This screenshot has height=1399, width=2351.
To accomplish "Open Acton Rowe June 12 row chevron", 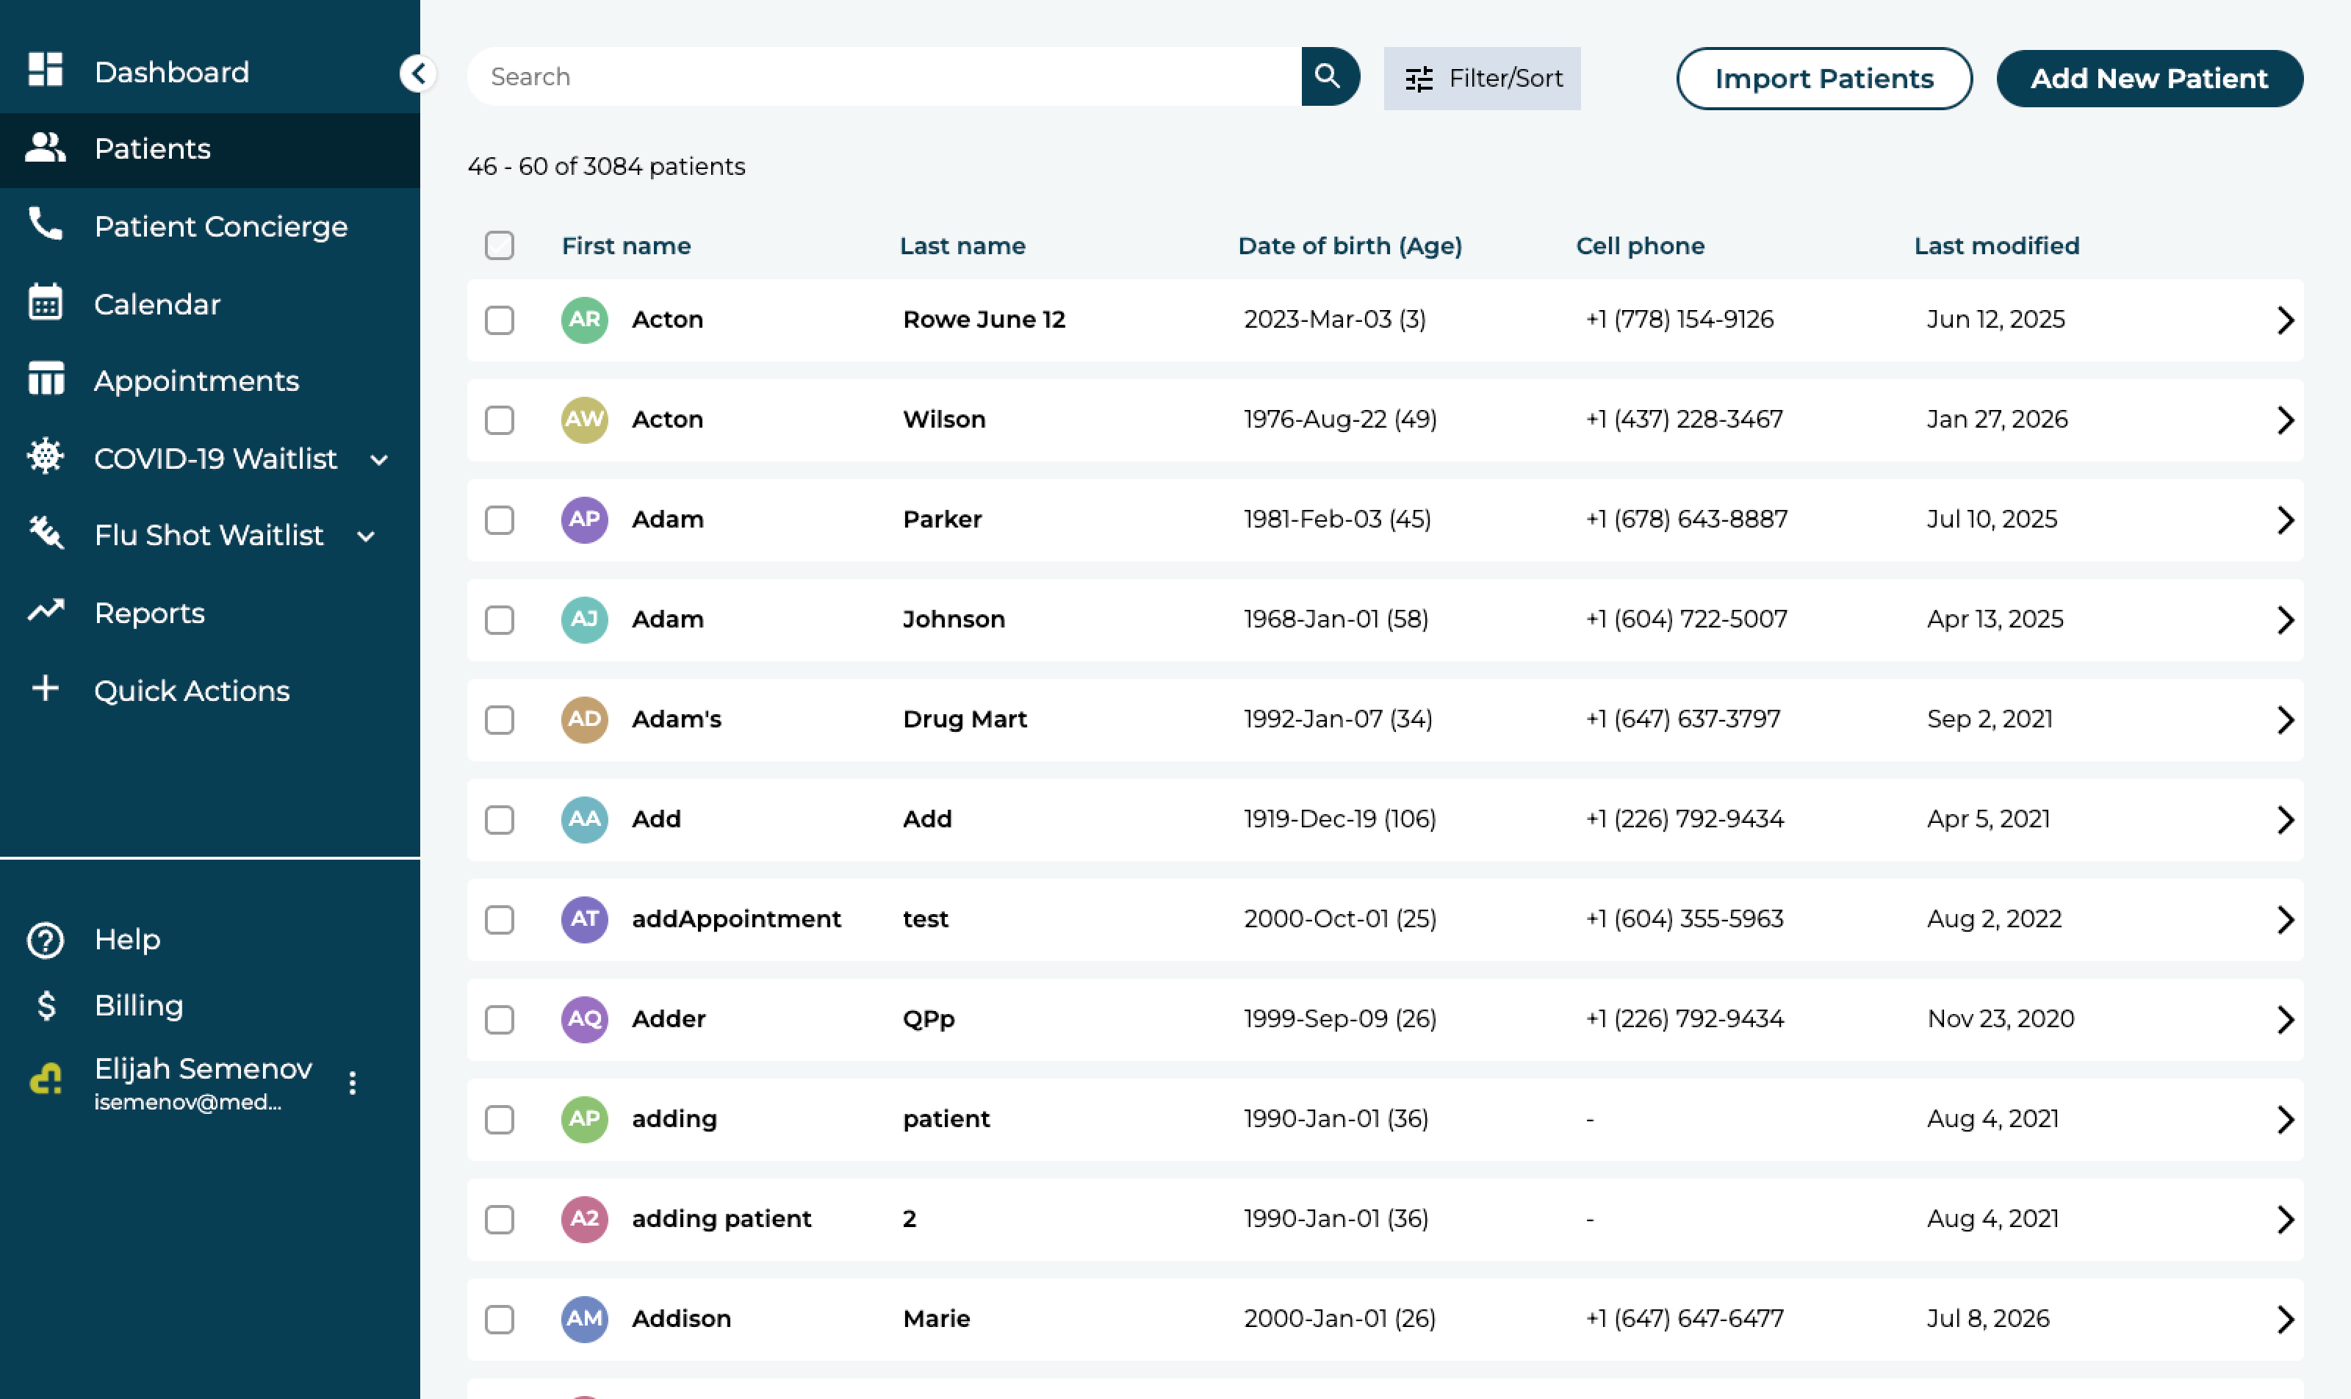I will pos(2285,320).
